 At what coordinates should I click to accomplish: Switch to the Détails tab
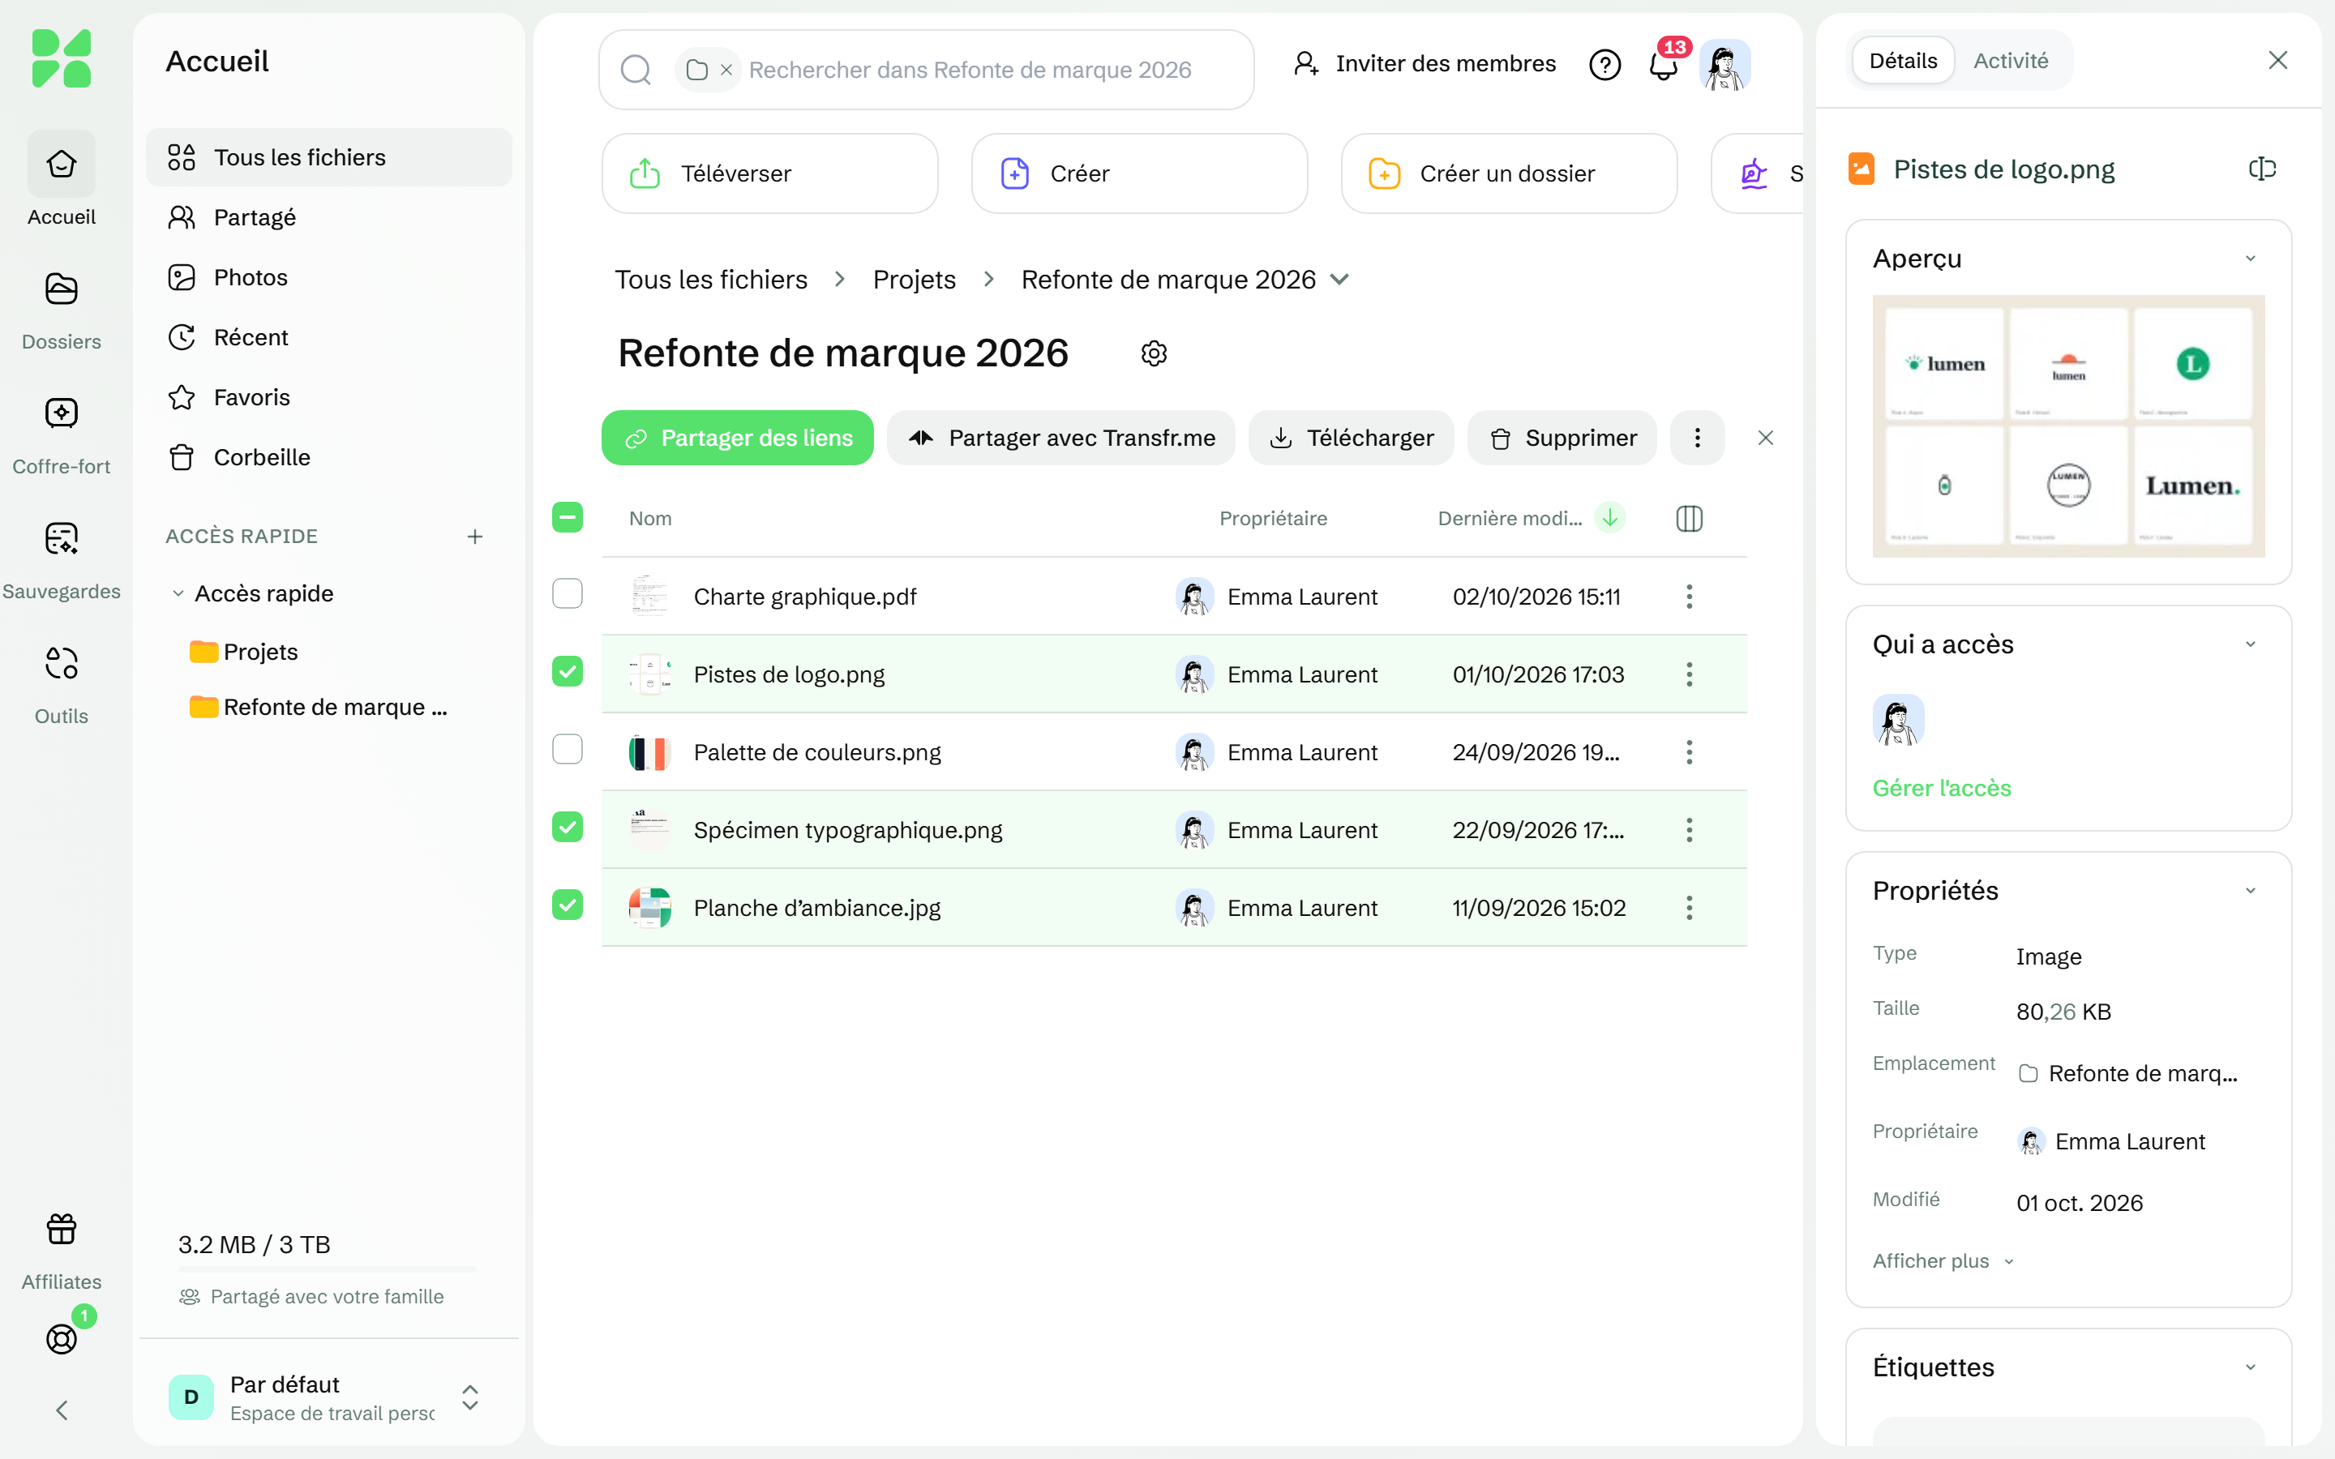1903,61
